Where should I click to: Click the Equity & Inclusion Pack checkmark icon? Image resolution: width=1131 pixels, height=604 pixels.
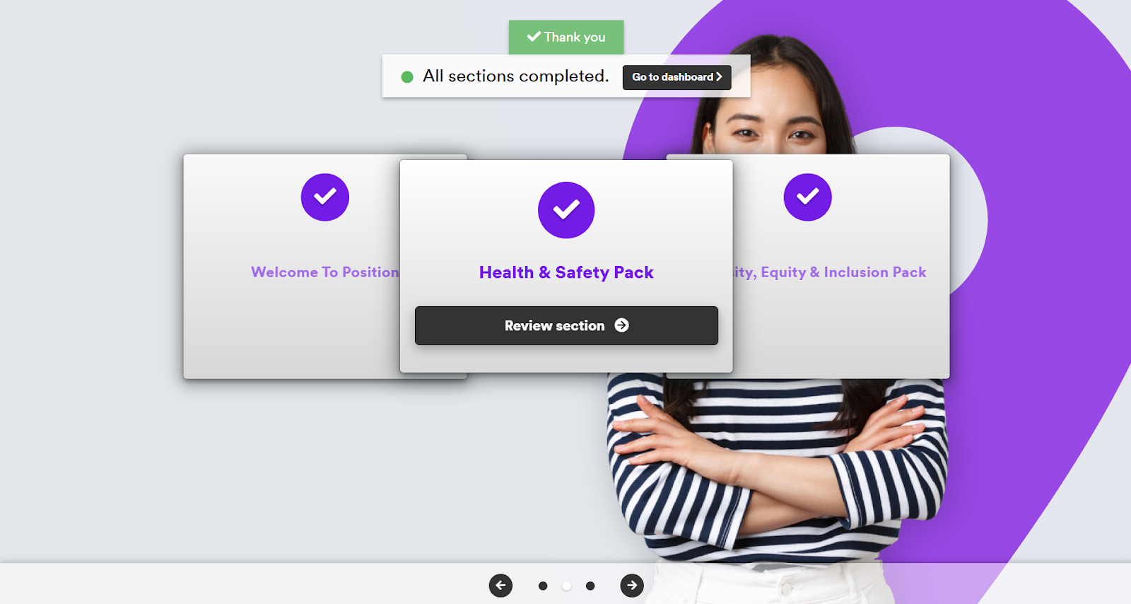pyautogui.click(x=807, y=197)
